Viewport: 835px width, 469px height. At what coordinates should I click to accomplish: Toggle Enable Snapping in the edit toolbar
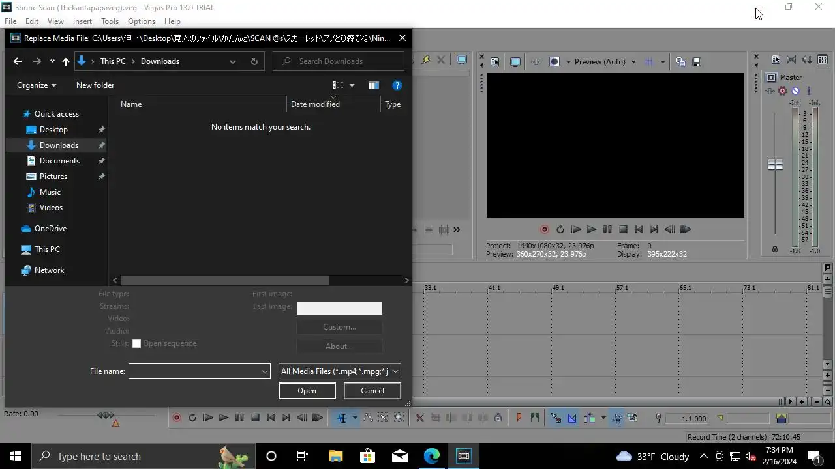pyautogui.click(x=556, y=418)
